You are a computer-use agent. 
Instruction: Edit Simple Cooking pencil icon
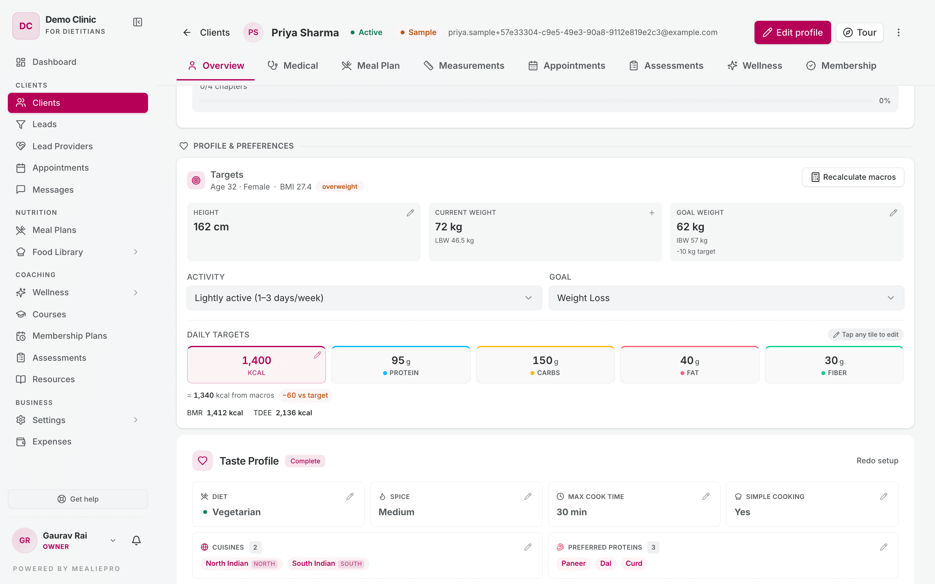[884, 496]
